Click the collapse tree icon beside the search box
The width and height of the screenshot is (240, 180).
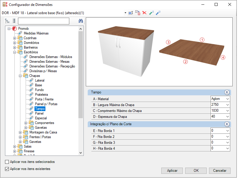pos(14,21)
